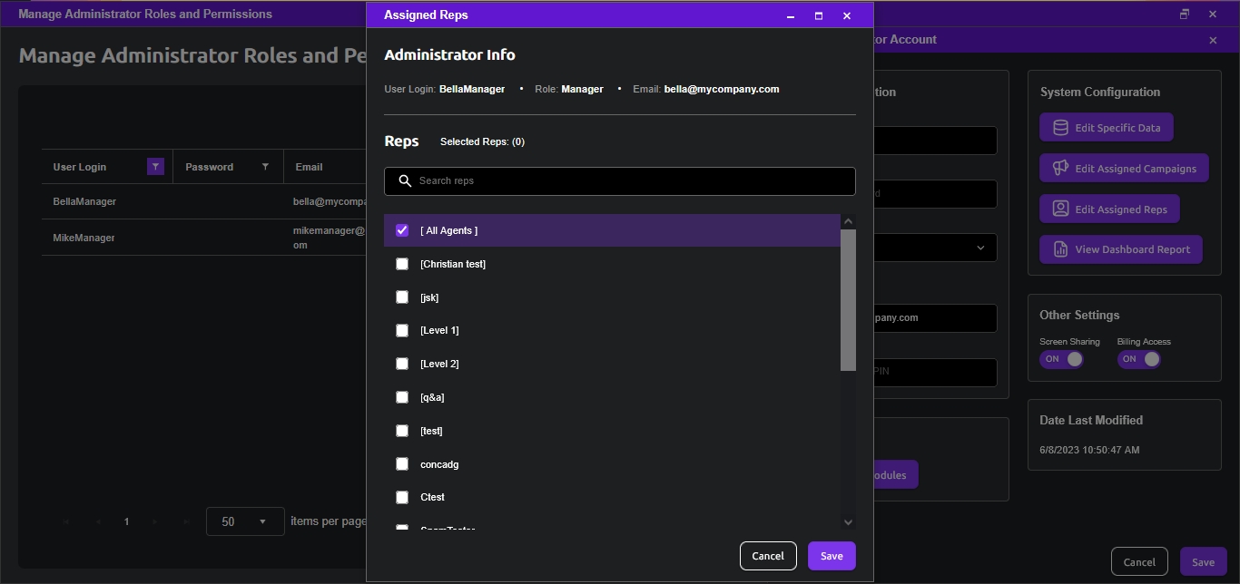1240x584 pixels.
Task: Check the [Christian test] checkbox
Action: click(x=402, y=264)
